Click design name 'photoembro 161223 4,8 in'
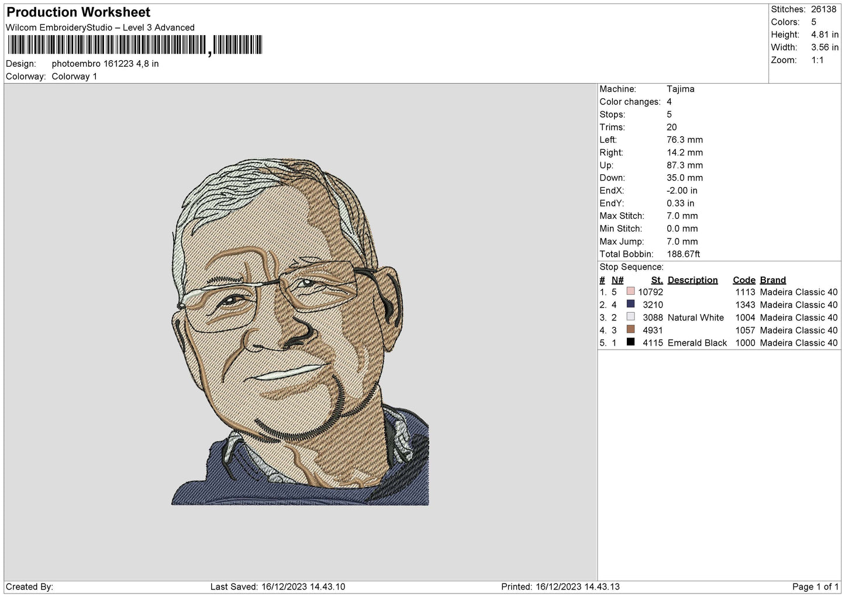 pyautogui.click(x=105, y=64)
